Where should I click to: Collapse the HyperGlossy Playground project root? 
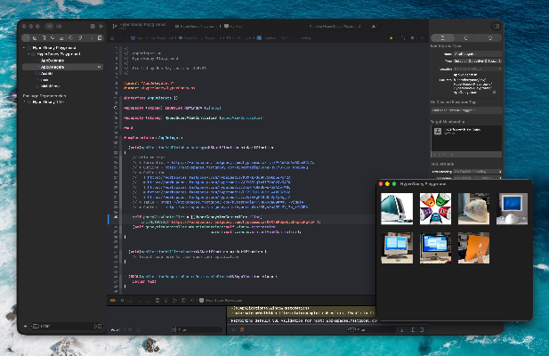click(x=25, y=49)
